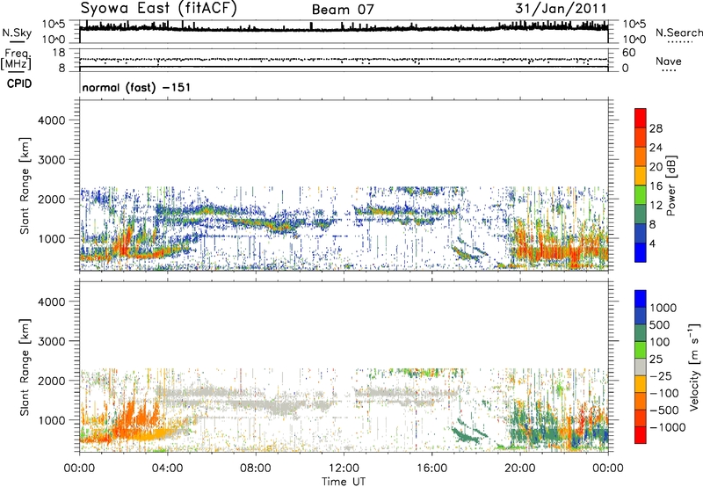Click the "12" tick on the Power scale
Image resolution: width=703 pixels, height=487 pixels.
point(656,206)
